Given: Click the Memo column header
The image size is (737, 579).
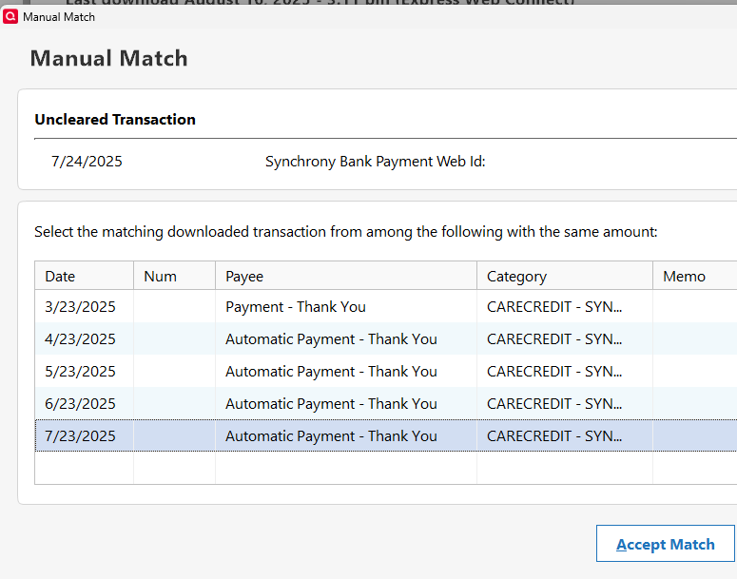Looking at the screenshot, I should coord(684,276).
